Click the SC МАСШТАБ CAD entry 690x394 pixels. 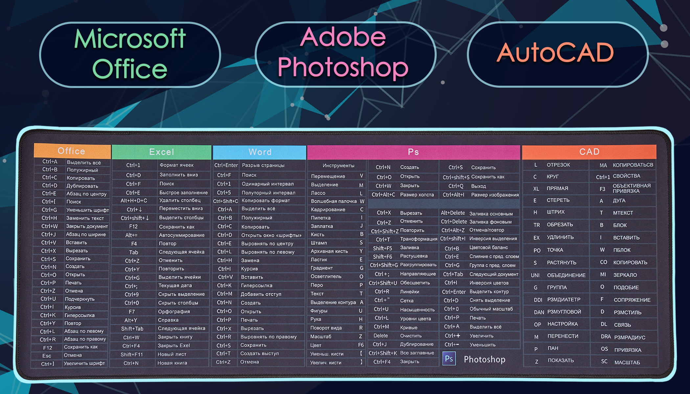point(624,362)
